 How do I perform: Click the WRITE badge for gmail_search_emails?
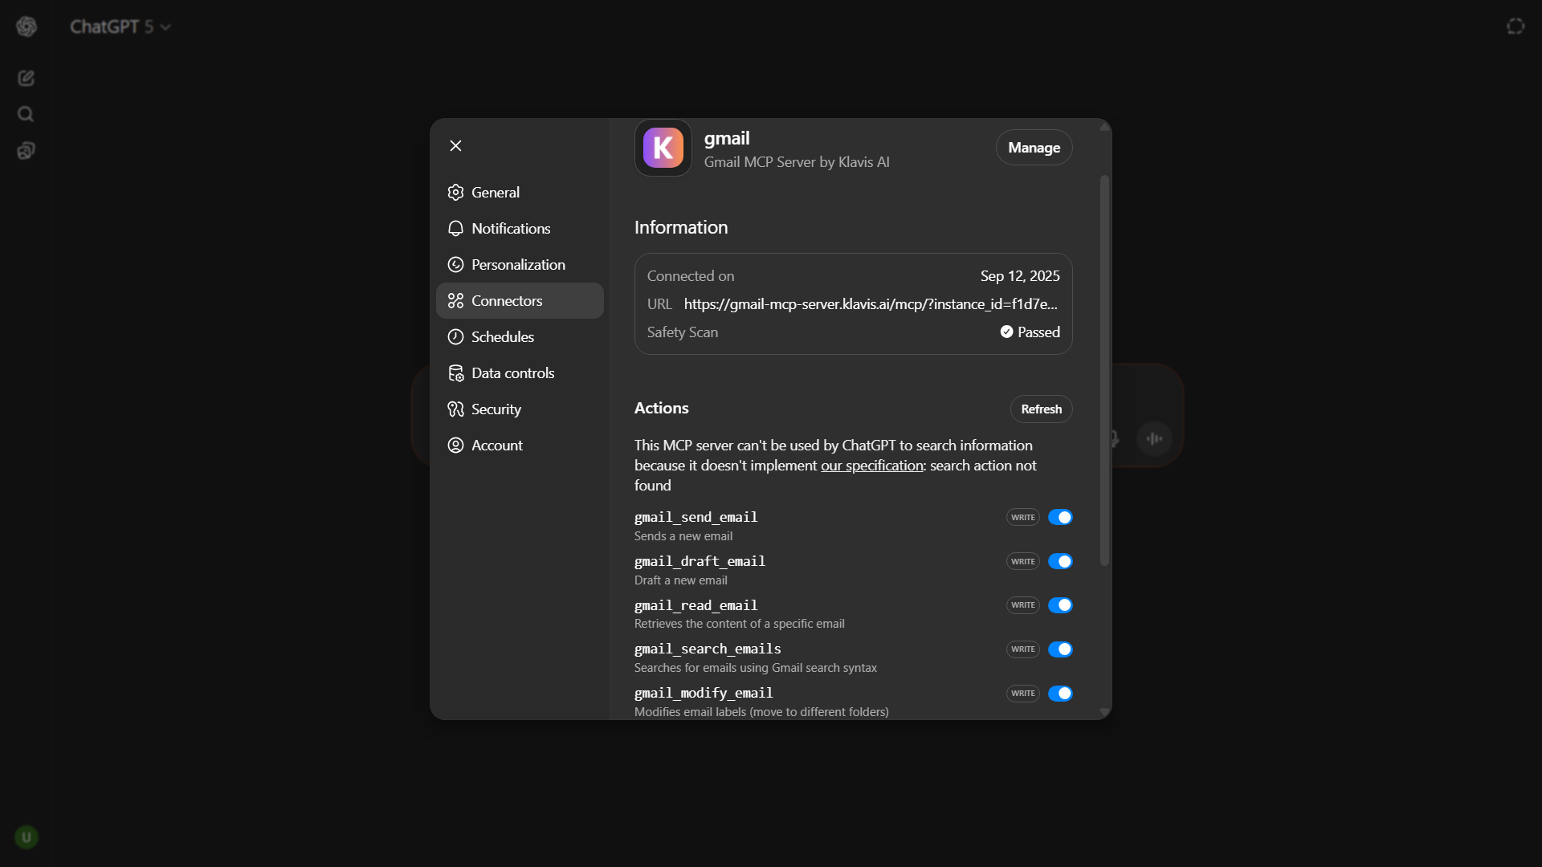pyautogui.click(x=1022, y=649)
